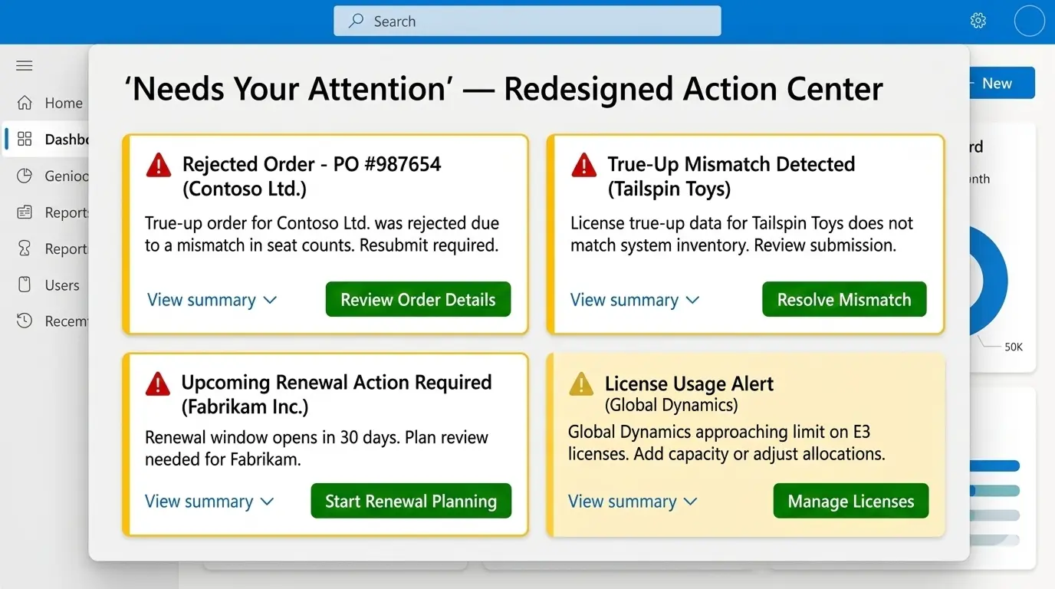Open the Users sidebar icon
Viewport: 1055px width, 589px height.
click(x=24, y=285)
